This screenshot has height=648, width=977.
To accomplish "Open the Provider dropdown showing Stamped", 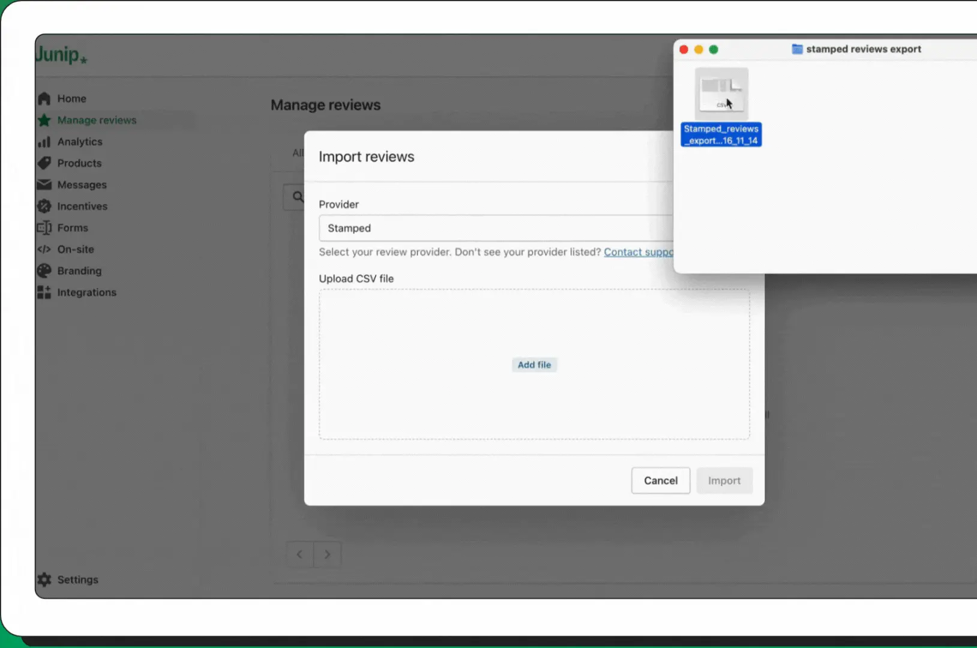I will 496,228.
